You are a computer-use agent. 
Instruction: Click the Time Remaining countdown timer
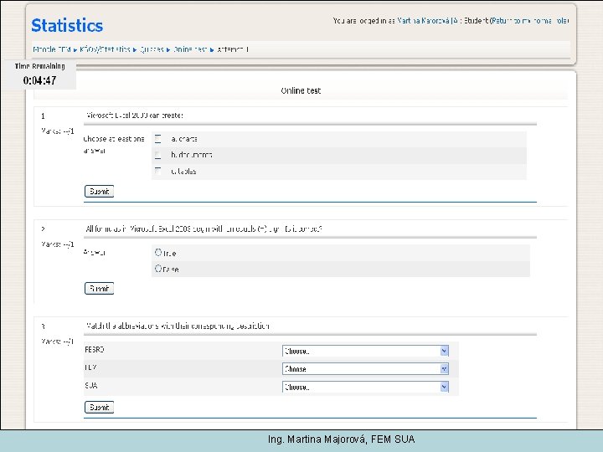pos(40,75)
